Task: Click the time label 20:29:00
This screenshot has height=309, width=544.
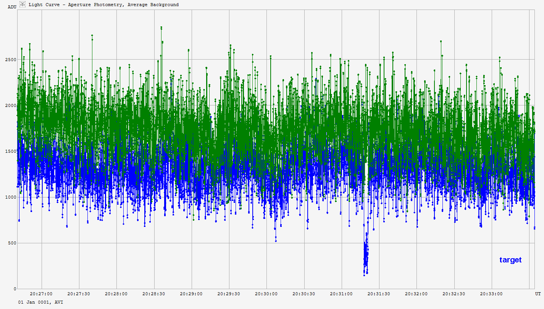Action: [x=191, y=294]
